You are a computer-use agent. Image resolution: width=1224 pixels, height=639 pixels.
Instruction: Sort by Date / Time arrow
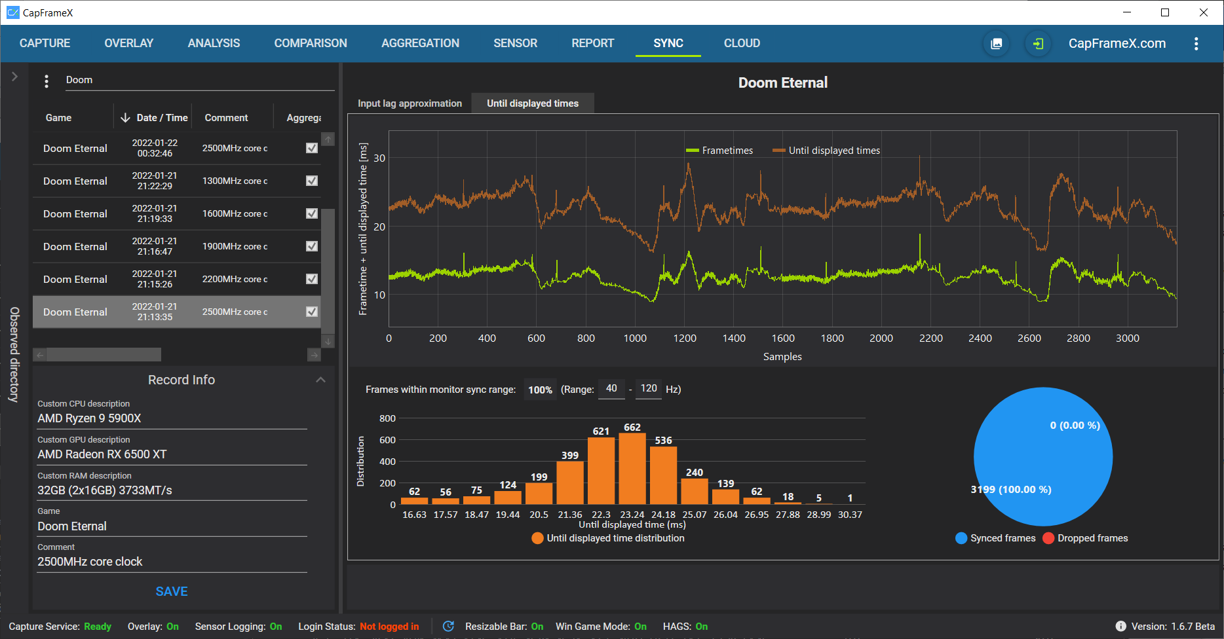[125, 118]
